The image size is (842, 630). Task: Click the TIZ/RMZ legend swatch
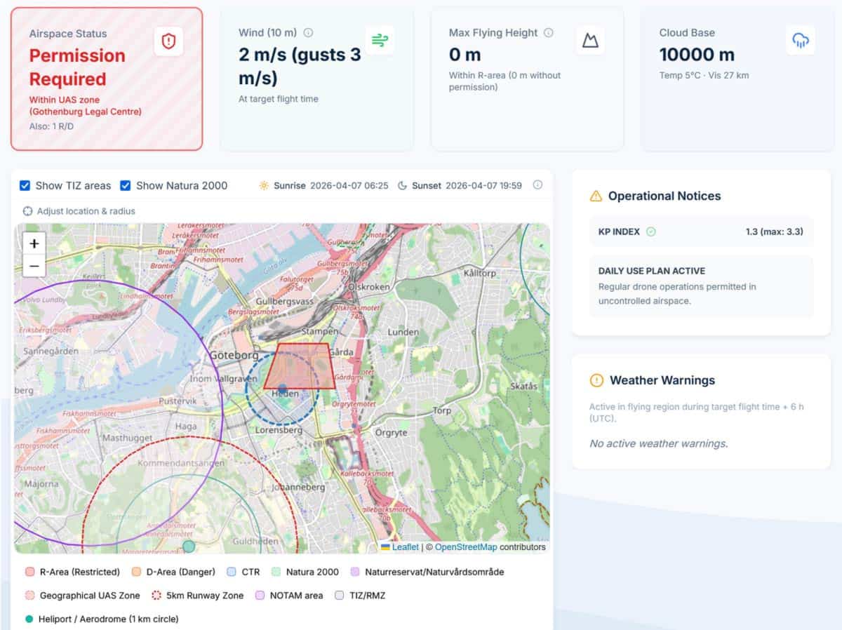click(340, 595)
